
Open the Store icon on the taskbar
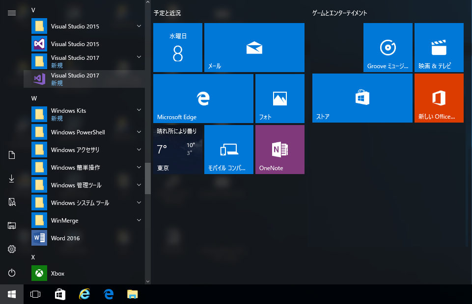click(x=60, y=294)
